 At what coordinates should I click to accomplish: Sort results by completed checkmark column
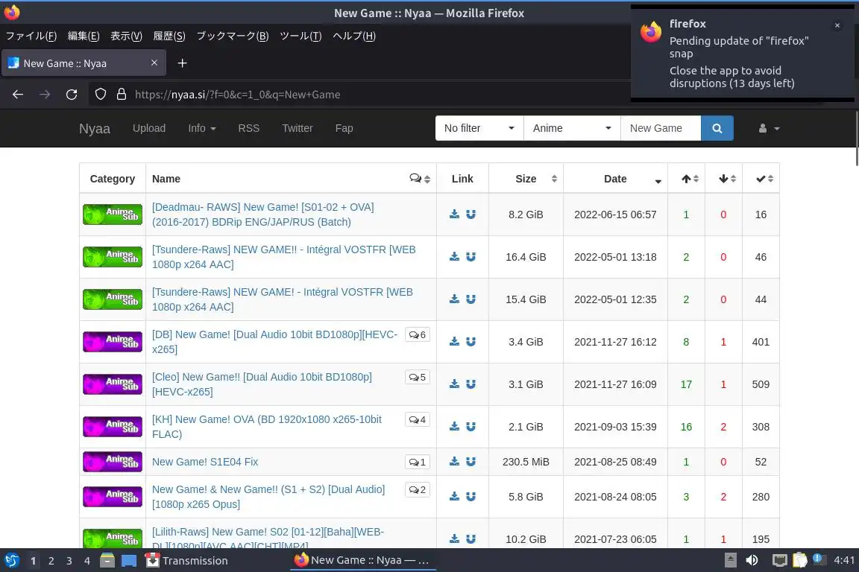click(x=761, y=179)
